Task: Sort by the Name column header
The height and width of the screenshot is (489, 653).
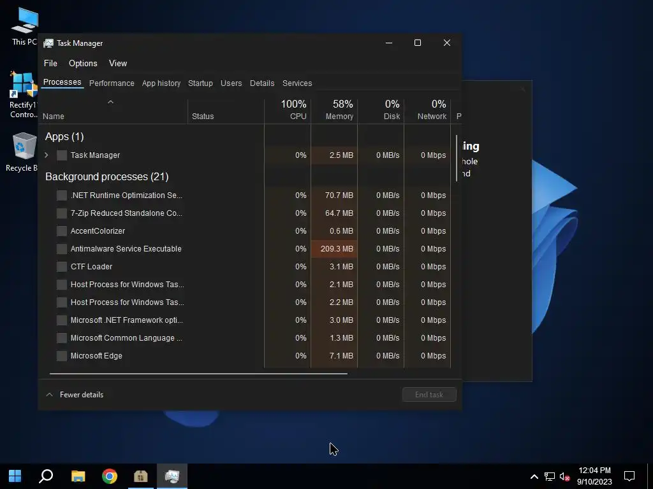Action: pyautogui.click(x=113, y=111)
